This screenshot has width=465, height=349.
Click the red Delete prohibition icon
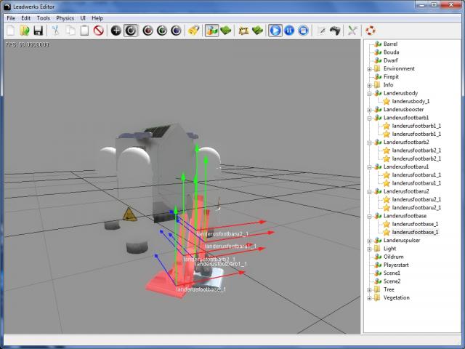tap(98, 31)
